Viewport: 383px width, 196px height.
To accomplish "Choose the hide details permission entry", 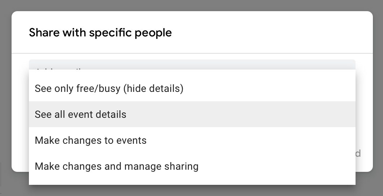I will coord(109,88).
